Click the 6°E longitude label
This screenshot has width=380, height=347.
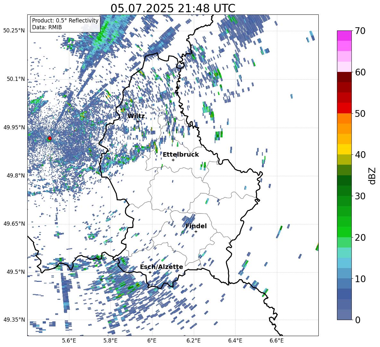point(152,341)
